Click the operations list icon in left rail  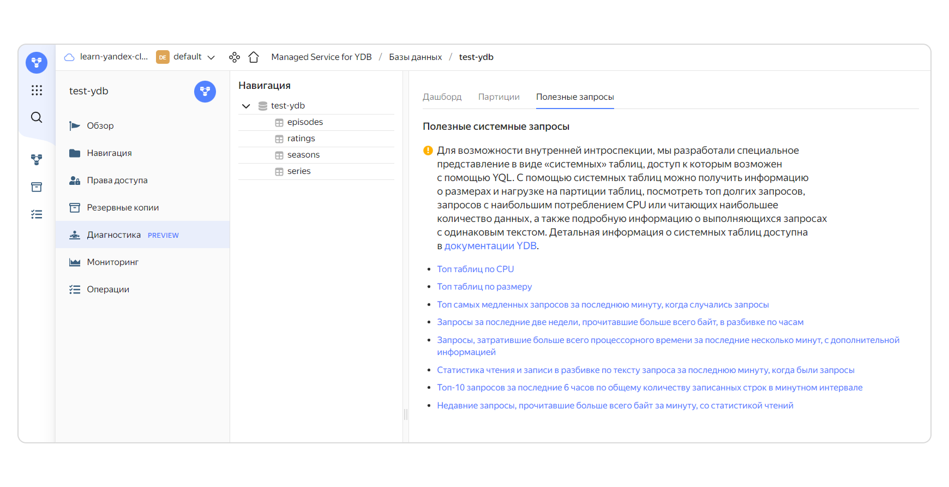(37, 214)
